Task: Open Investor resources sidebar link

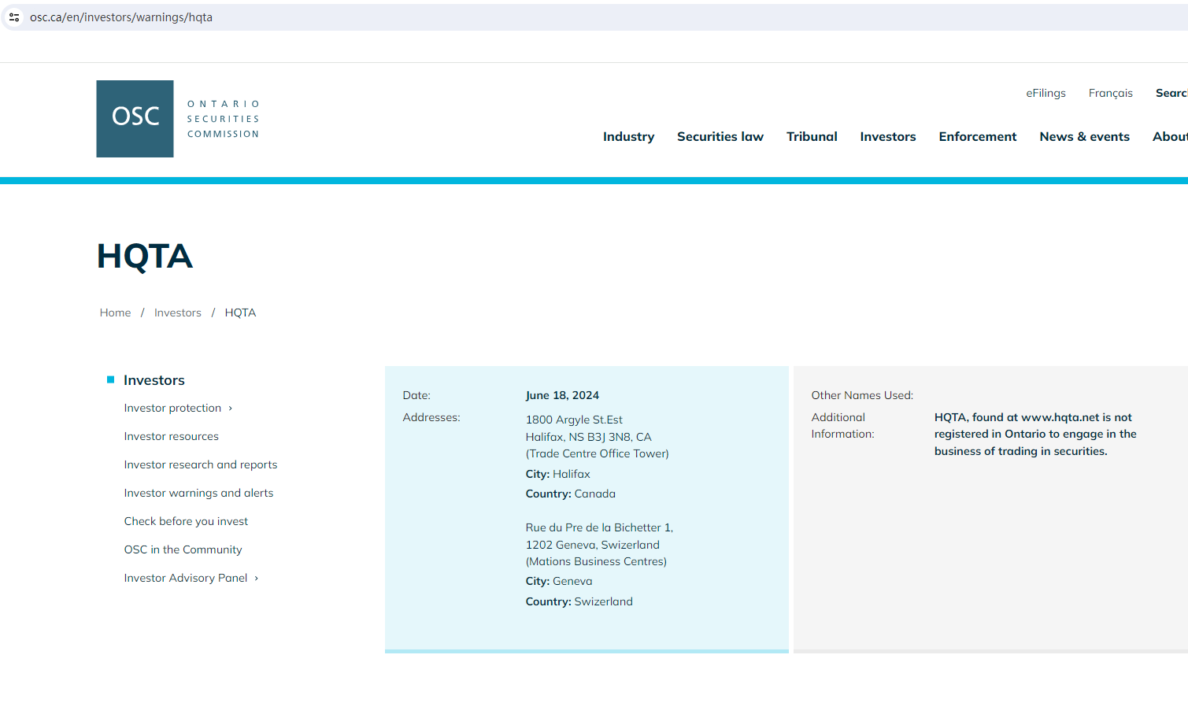Action: [171, 437]
